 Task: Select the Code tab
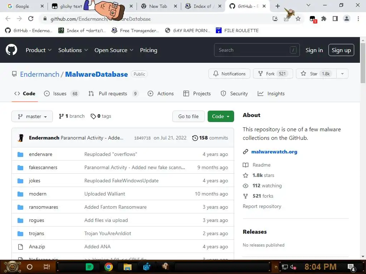coord(25,94)
